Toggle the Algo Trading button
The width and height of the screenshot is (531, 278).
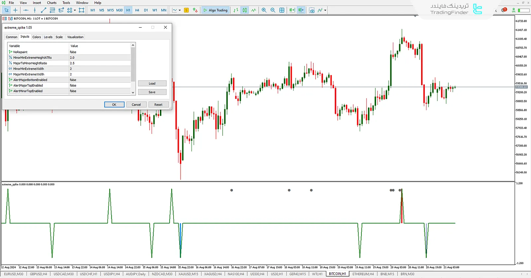click(215, 10)
